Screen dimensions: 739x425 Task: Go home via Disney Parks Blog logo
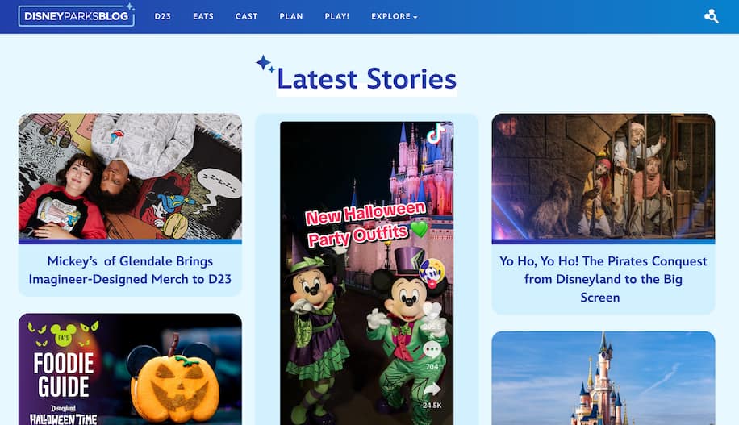(77, 16)
